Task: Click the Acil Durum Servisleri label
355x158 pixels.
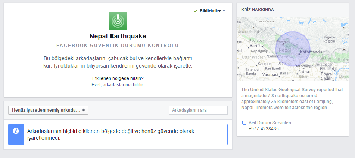Action: point(270,123)
